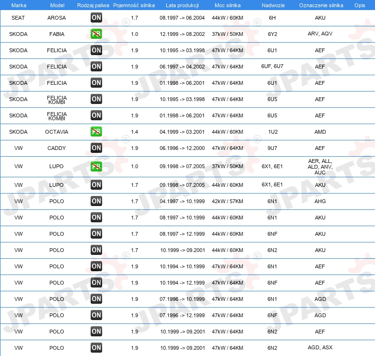Click the ON diesel icon in VW LUPO 1.7 row
The image size is (375, 356).
pyautogui.click(x=96, y=184)
